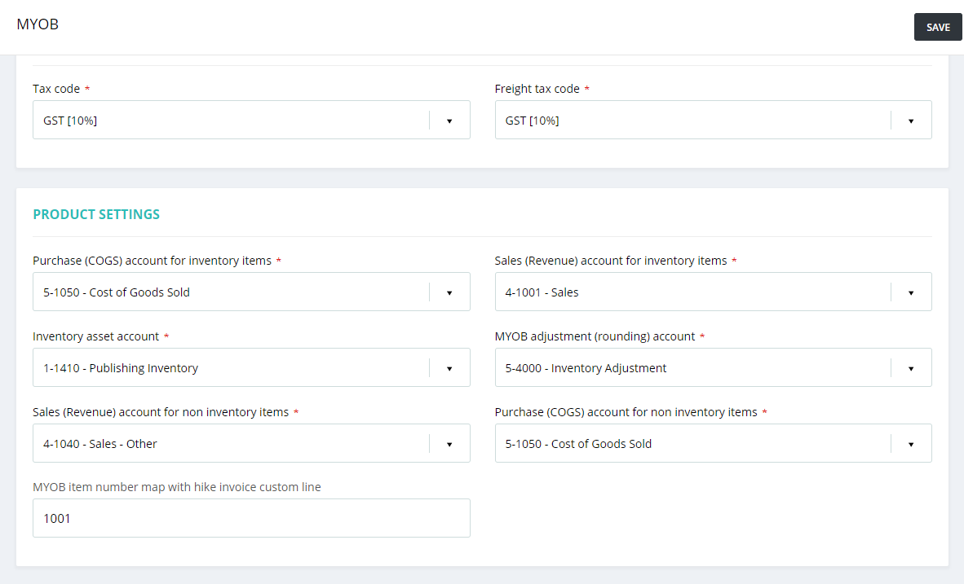Open the Tax code dropdown

click(x=251, y=120)
